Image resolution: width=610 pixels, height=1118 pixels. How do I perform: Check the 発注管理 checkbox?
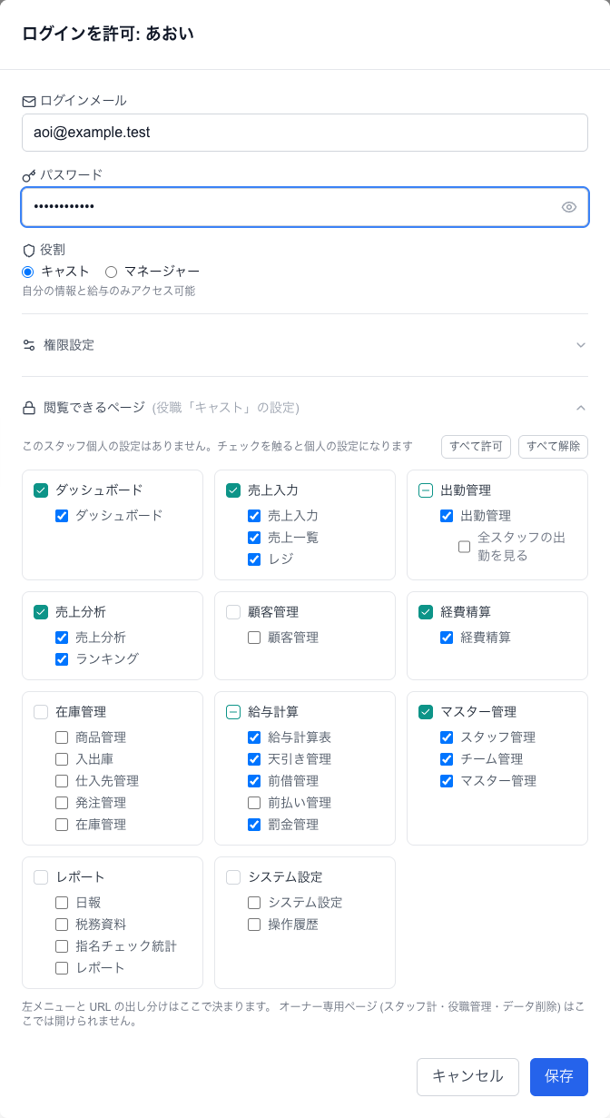[62, 803]
